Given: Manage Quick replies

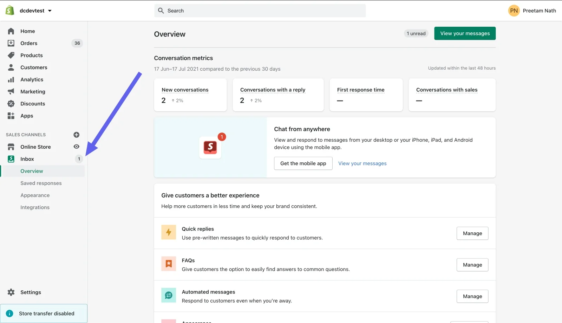Looking at the screenshot, I should pos(472,233).
